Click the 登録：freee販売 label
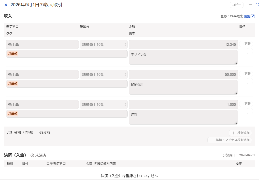259x181 pixels. coord(232,16)
